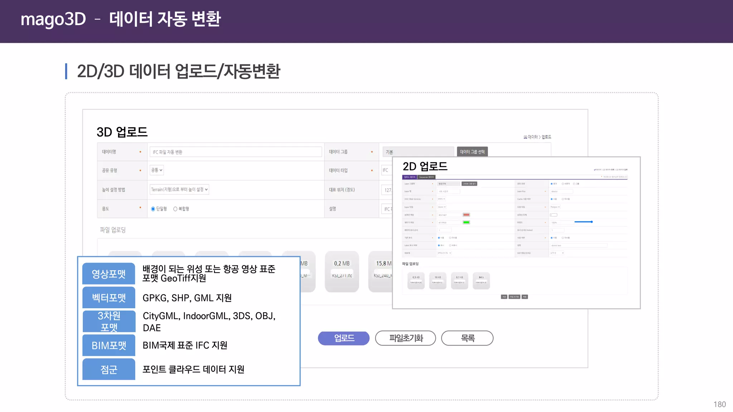Click the 목록 button in 2D upload
Viewport: 733px width, 412px height.
tap(525, 296)
